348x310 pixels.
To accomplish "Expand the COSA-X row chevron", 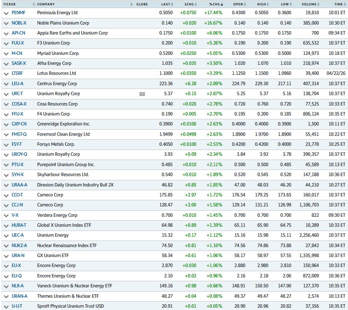I will [6, 104].
